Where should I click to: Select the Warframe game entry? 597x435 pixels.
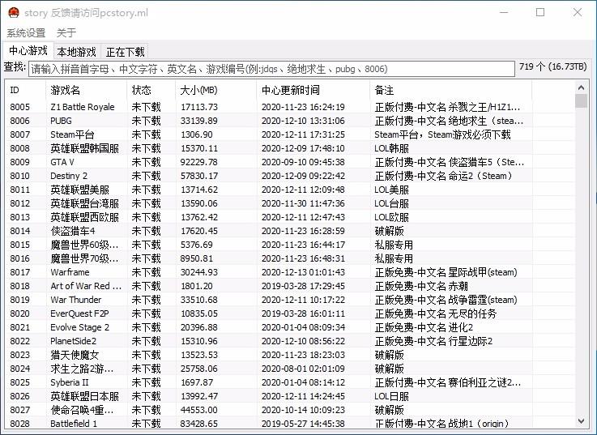(70, 272)
